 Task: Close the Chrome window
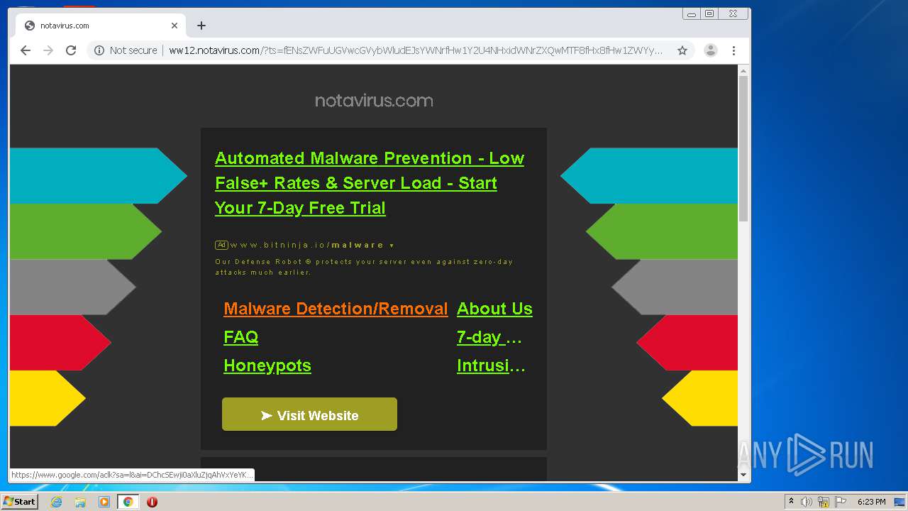(x=733, y=13)
